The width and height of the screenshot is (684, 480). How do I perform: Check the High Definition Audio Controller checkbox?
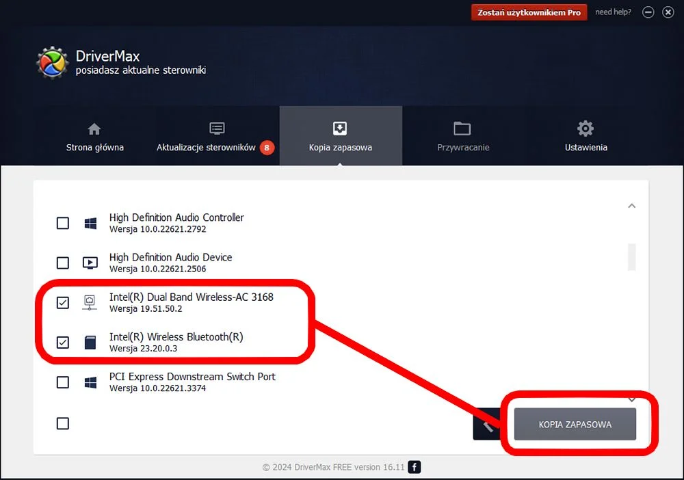coord(63,223)
